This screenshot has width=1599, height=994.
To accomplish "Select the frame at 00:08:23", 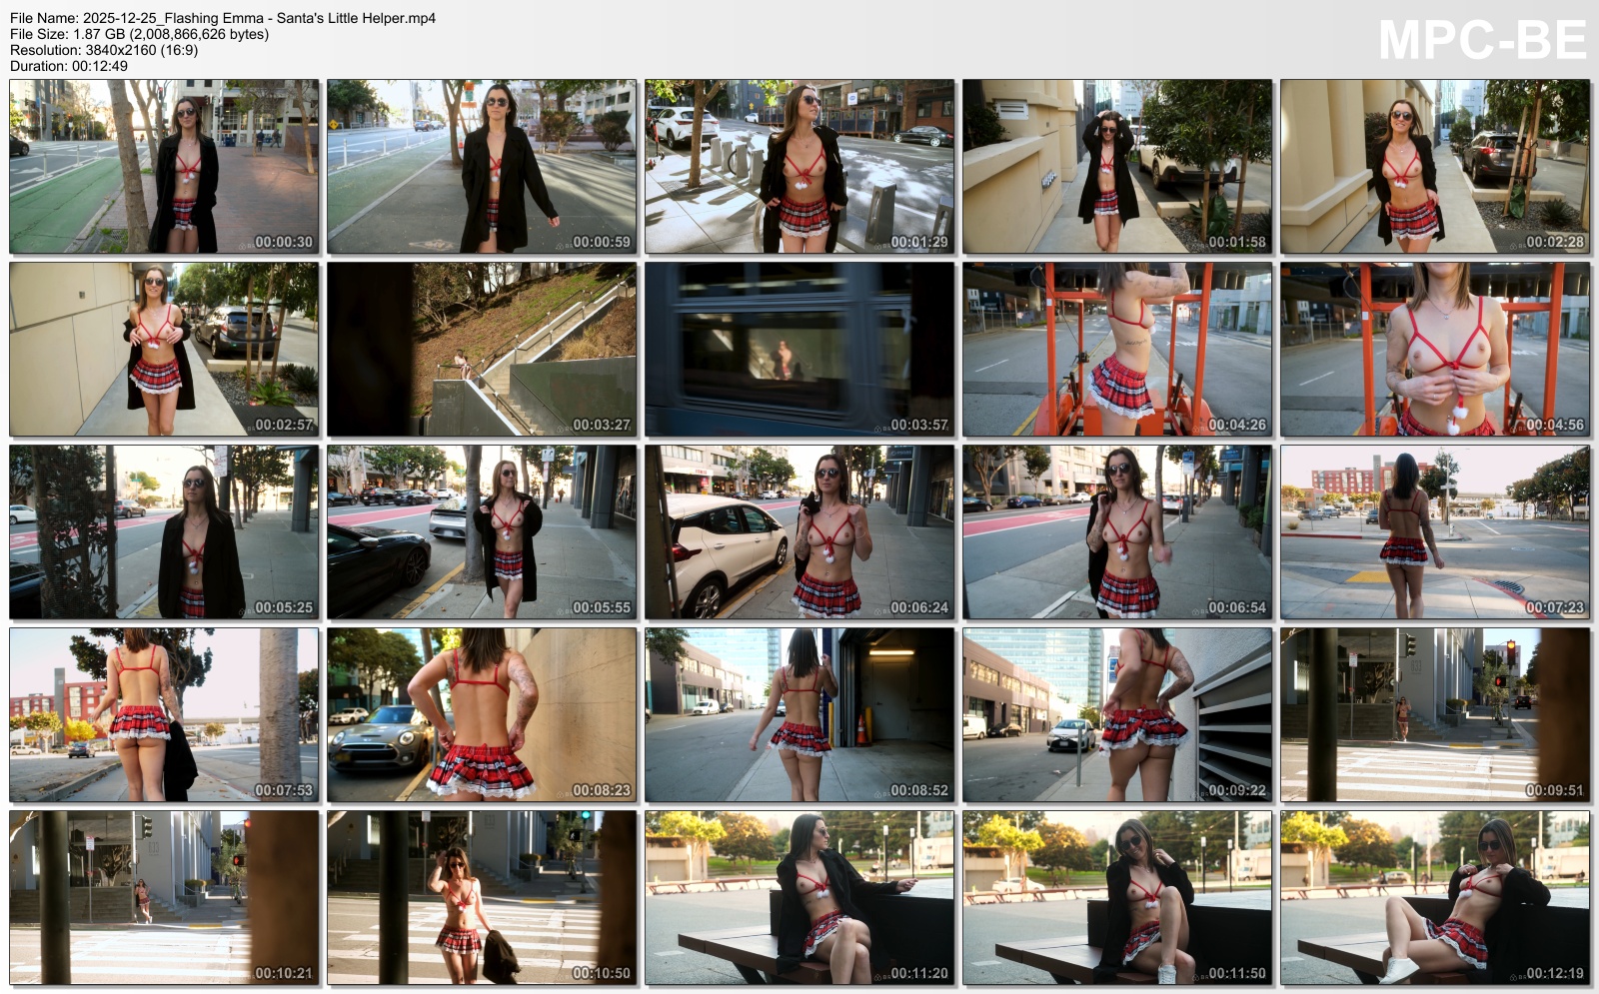I will tap(482, 715).
